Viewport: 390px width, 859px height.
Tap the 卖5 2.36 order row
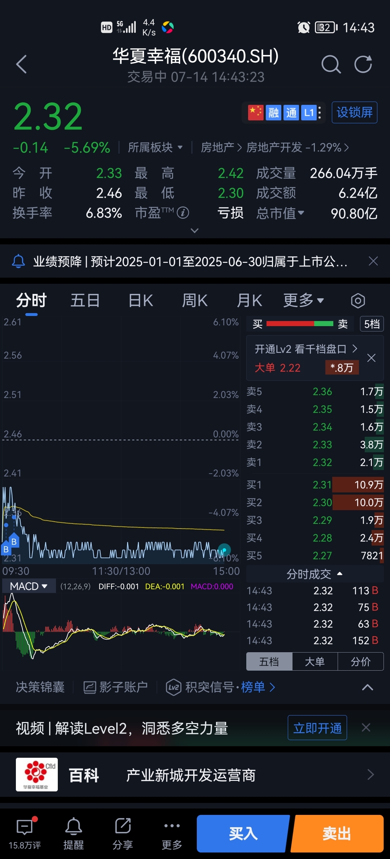[x=315, y=392]
